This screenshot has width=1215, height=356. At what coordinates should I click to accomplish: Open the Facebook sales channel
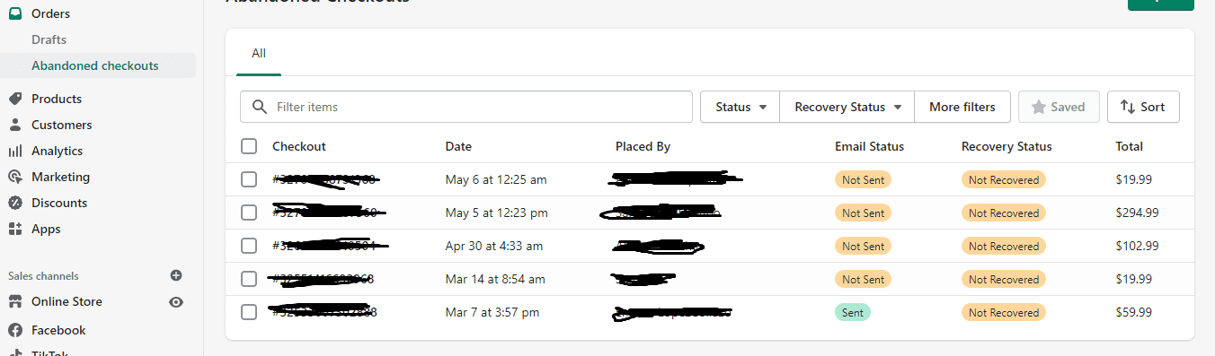pyautogui.click(x=58, y=330)
